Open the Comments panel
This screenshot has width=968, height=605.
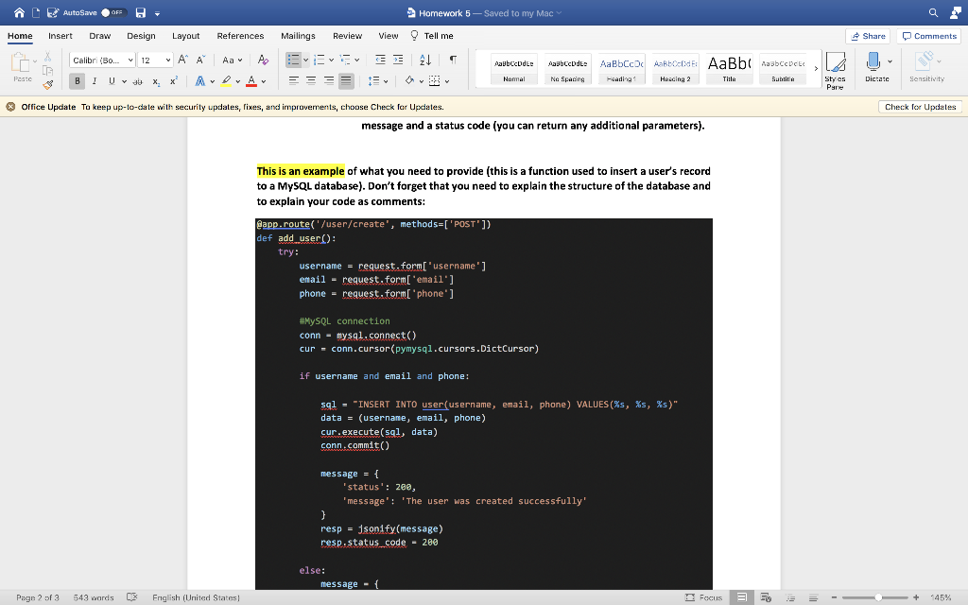[927, 36]
